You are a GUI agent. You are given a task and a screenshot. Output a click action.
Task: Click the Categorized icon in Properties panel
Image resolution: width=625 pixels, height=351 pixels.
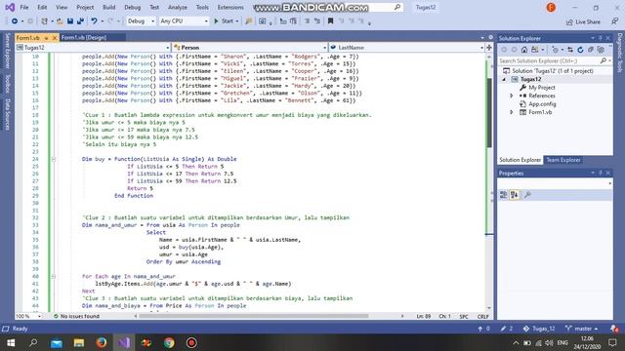coord(504,195)
